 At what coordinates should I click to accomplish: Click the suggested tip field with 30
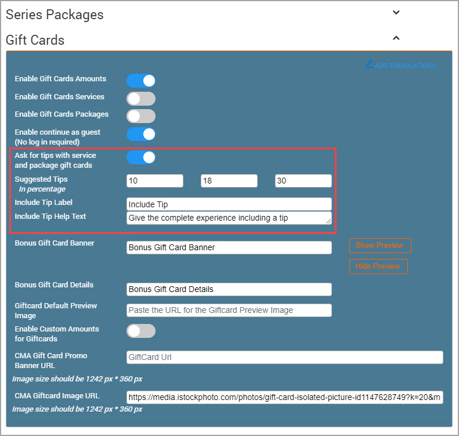[303, 181]
